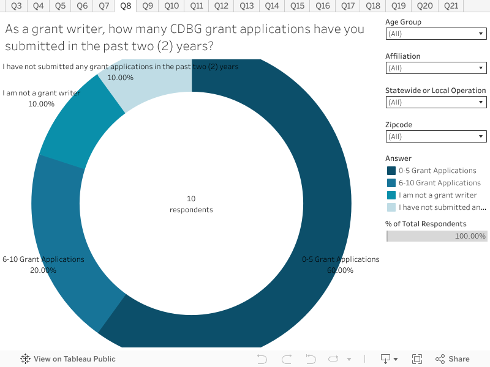
Task: Click the '6-10 Grant Applications' legend label
Action: tap(439, 183)
